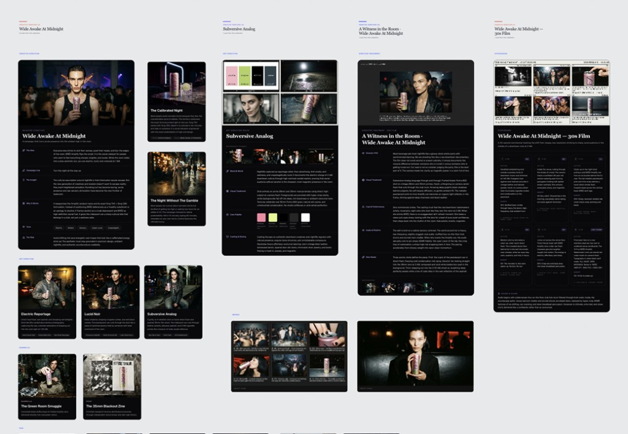Viewport: 628px width, 434px height.
Task: Click the Sensory tone tag
Action: pos(83,228)
